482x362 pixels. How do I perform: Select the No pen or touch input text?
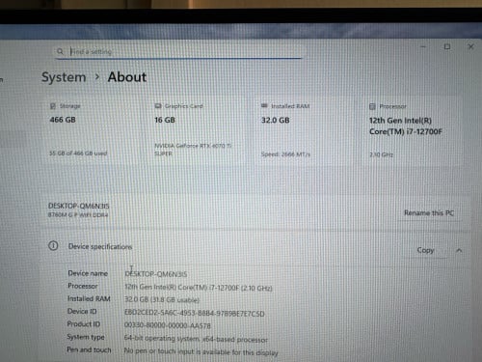201,351
